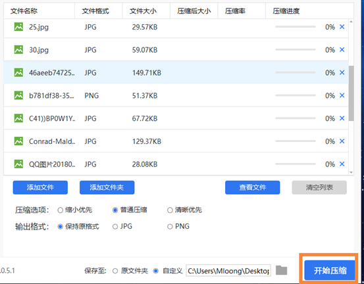
Task: Click the scrollbar down arrow of the file list
Action: [x=351, y=172]
